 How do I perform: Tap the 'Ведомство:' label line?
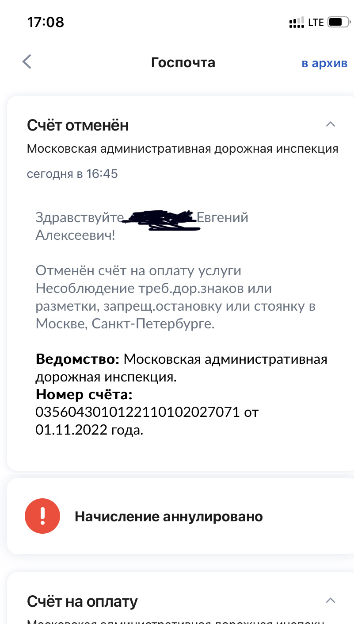coord(77,359)
